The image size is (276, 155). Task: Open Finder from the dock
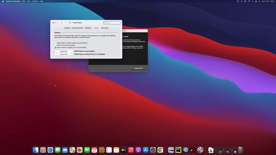pyautogui.click(x=35, y=150)
